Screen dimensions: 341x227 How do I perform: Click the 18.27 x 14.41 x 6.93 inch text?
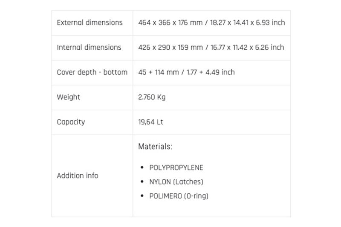247,23
